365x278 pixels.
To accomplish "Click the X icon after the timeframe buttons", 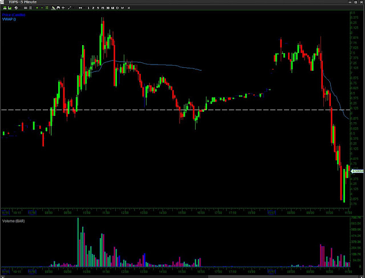I will [129, 8].
